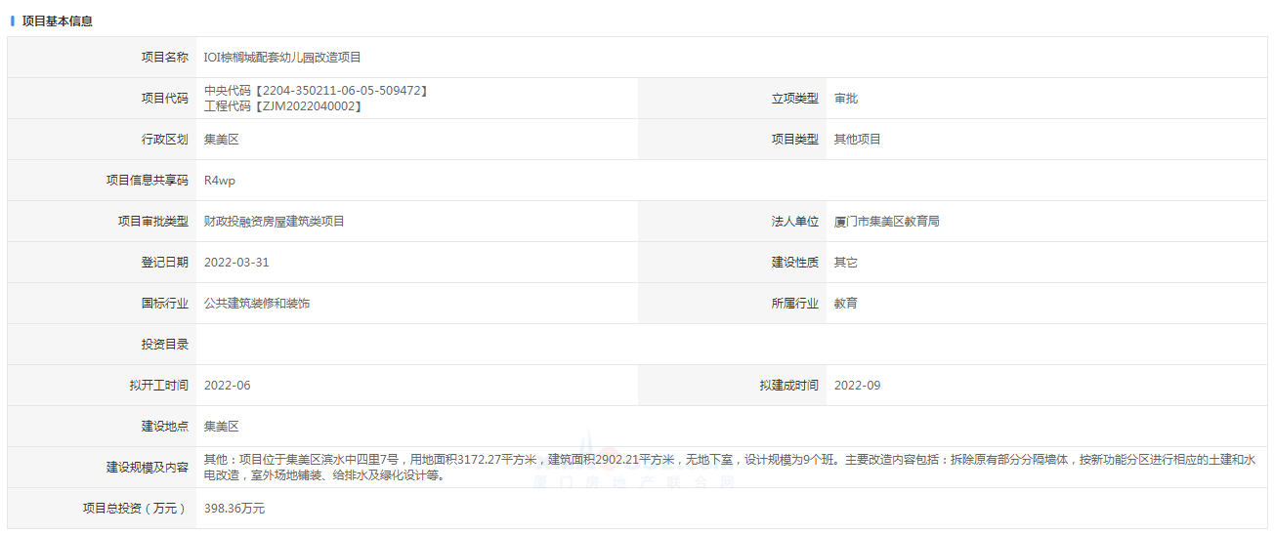
Task: Click planned start time 2022-06
Action: pyautogui.click(x=228, y=386)
